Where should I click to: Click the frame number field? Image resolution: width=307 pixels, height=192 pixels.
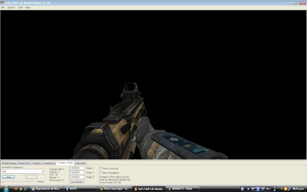[31, 177]
